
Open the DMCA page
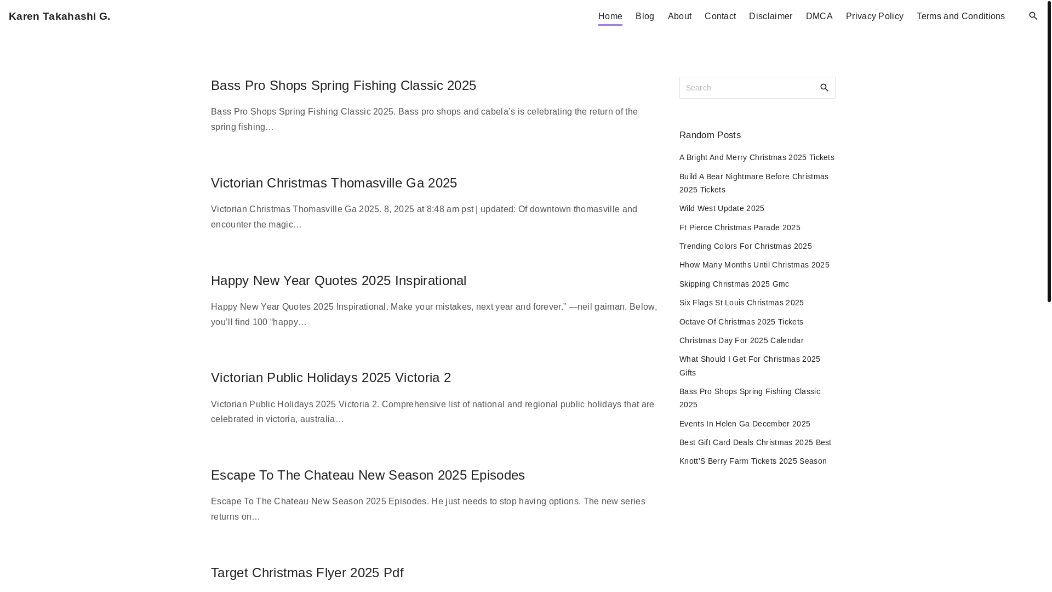pos(819,16)
